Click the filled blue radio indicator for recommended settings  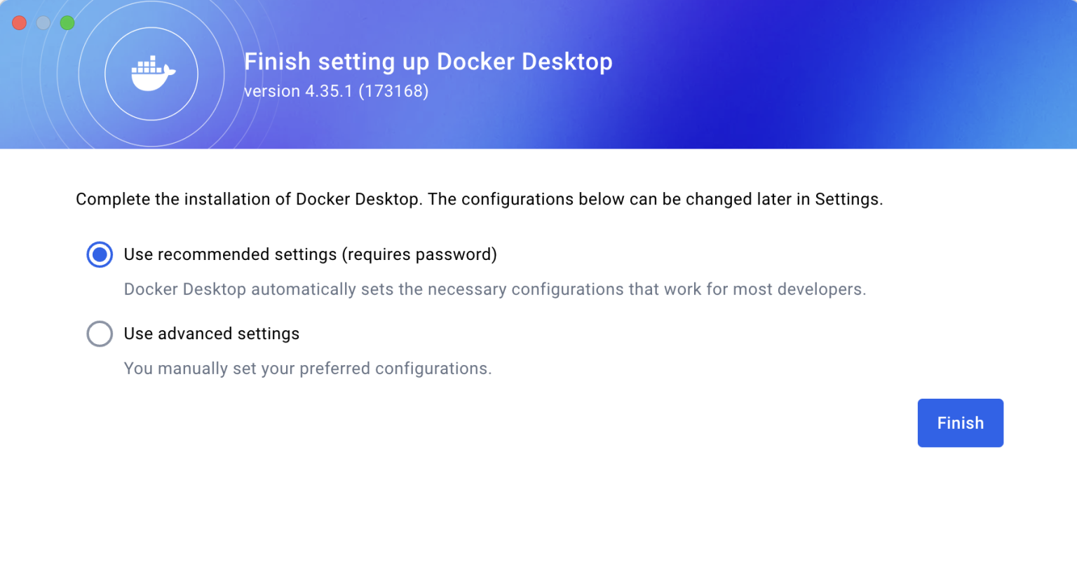point(100,254)
